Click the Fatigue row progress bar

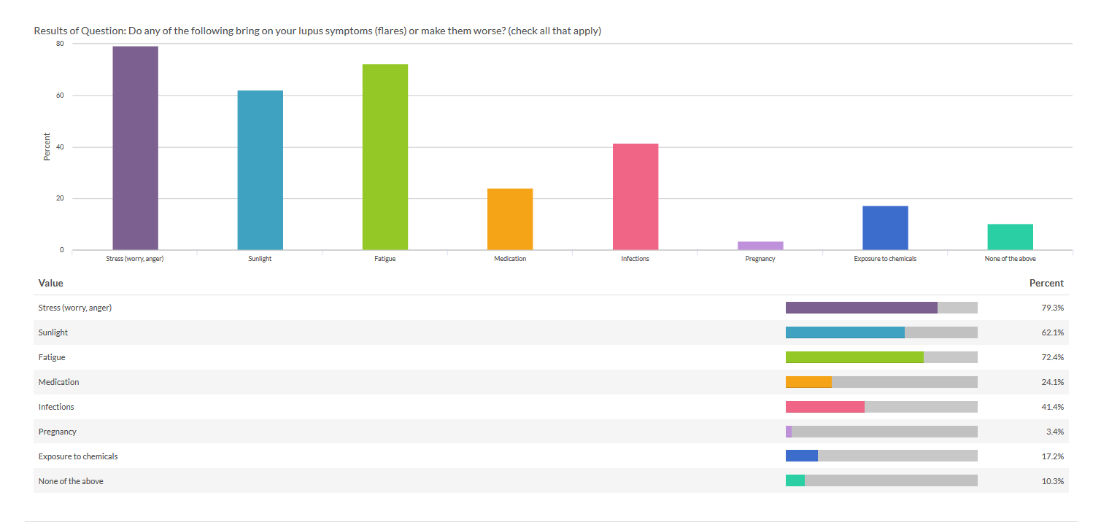click(881, 357)
